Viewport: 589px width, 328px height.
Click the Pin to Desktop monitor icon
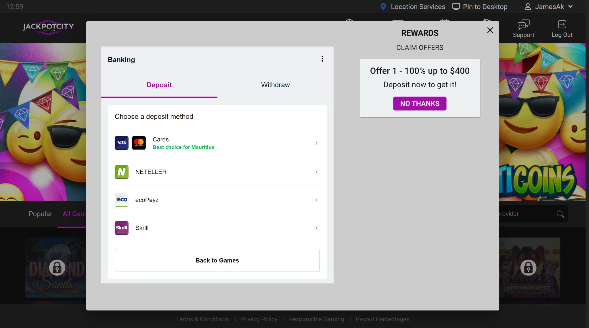coord(456,7)
